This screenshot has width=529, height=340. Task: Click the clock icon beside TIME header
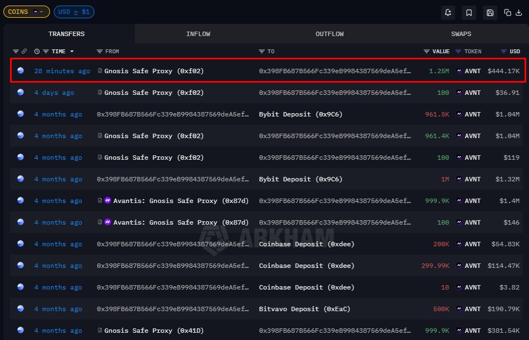[x=37, y=52]
